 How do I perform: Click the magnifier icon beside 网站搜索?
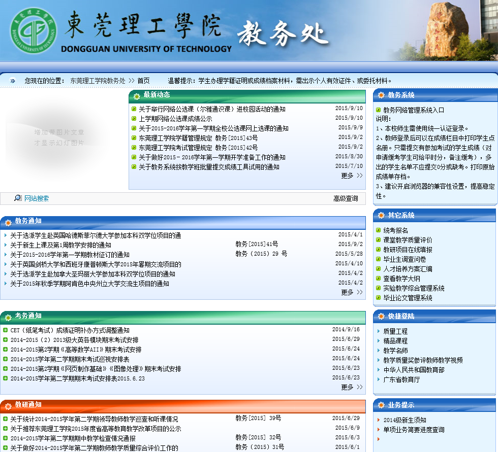[18, 198]
